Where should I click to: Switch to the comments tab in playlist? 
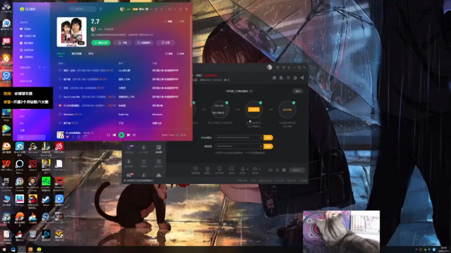coord(91,53)
